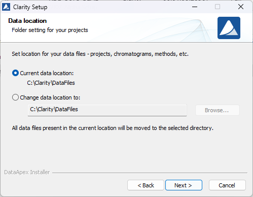The width and height of the screenshot is (253, 197).
Task: Proceed with the Next > button
Action: tap(184, 185)
